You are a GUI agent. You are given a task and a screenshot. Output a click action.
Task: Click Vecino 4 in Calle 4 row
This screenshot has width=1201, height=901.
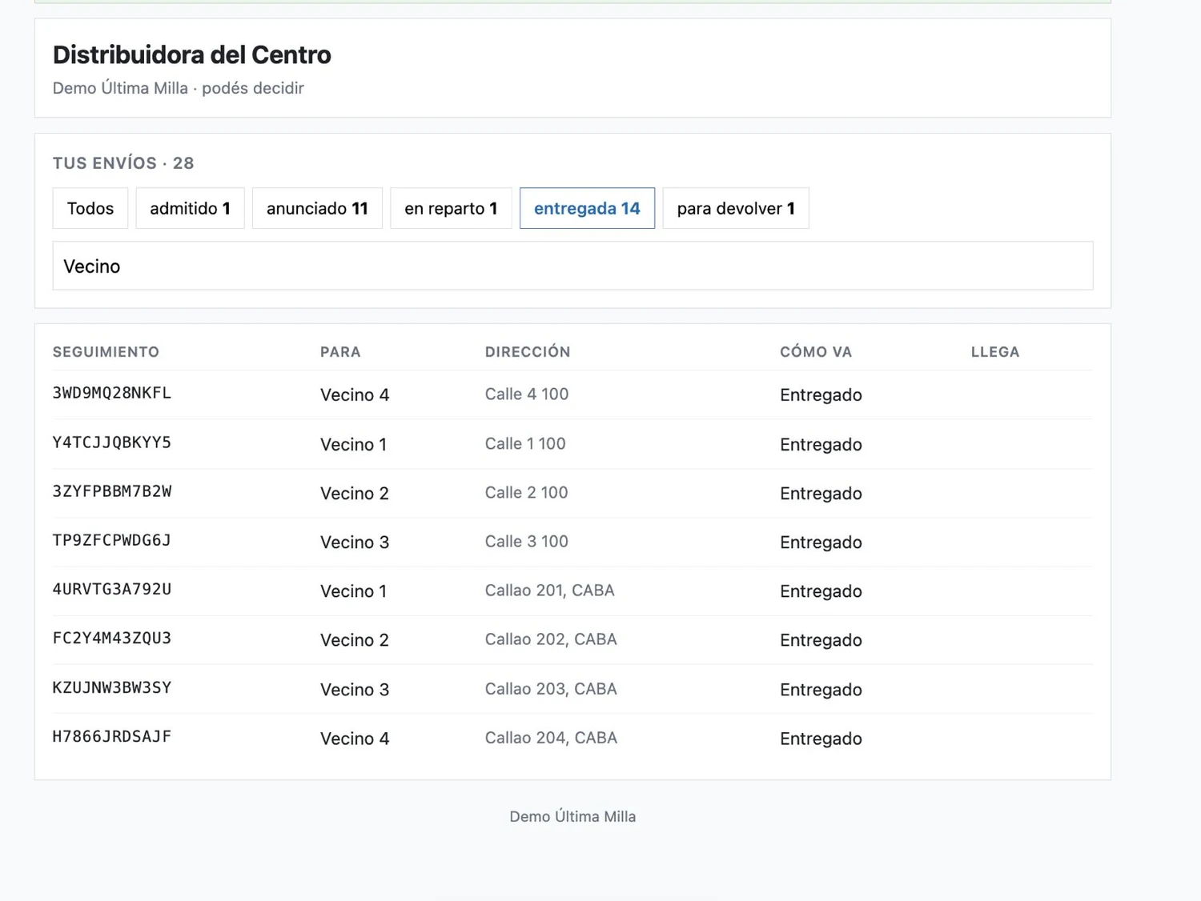click(355, 394)
